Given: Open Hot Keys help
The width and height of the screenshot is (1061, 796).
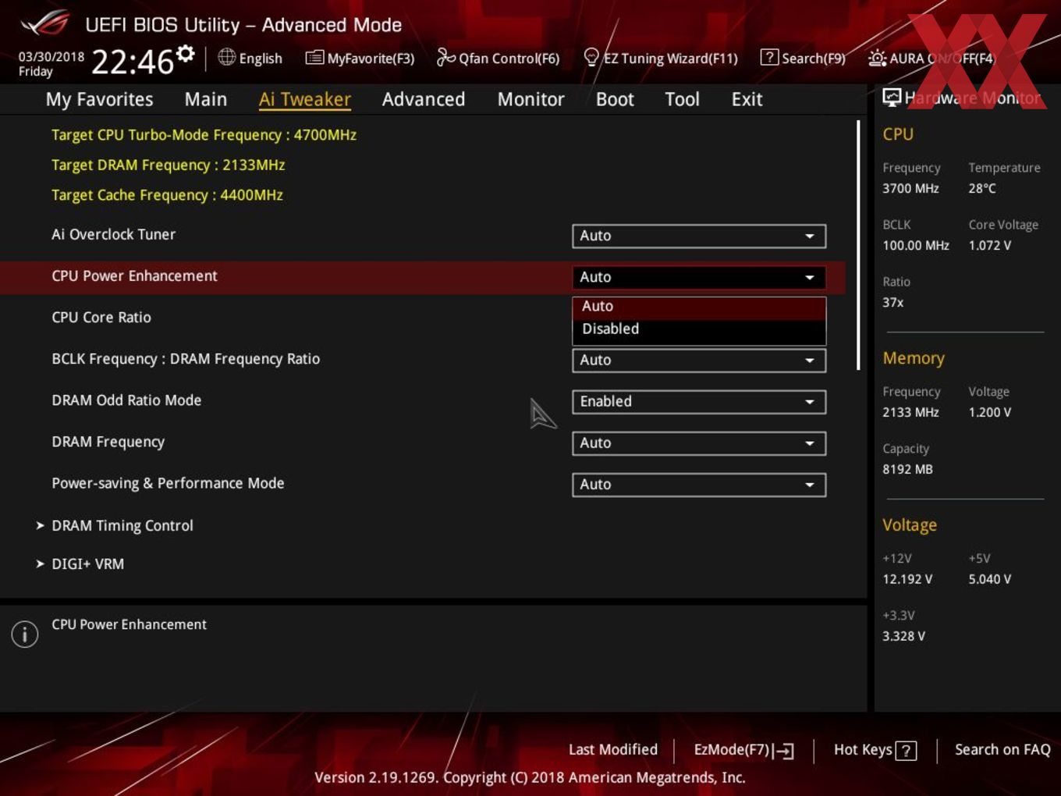Looking at the screenshot, I should (875, 750).
